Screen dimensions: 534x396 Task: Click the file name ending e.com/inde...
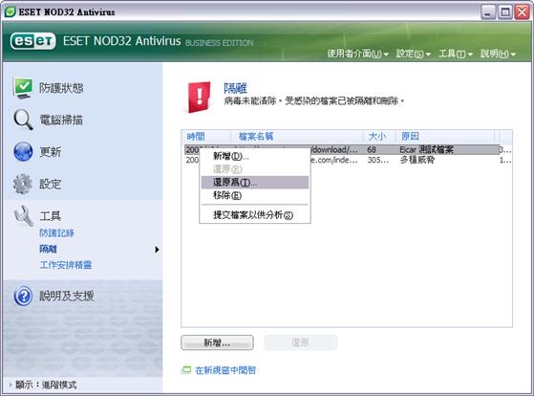[334, 160]
